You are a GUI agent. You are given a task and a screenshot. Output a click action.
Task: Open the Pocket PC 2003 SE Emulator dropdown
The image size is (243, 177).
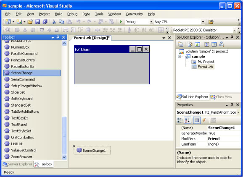[235, 30]
